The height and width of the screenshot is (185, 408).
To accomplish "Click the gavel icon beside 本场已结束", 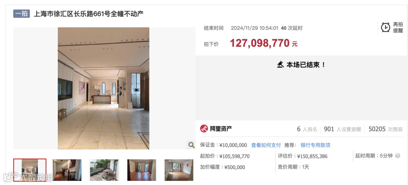I will pos(280,65).
